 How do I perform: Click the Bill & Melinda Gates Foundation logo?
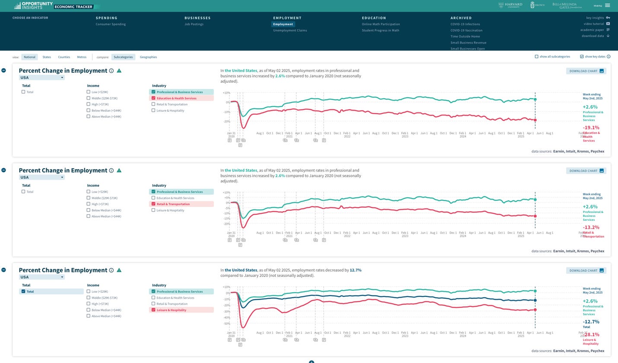point(567,6)
